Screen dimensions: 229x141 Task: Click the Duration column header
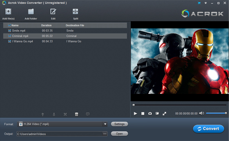pos(47,25)
